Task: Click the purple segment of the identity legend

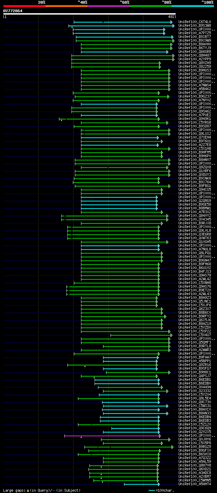Action: coord(108,6)
